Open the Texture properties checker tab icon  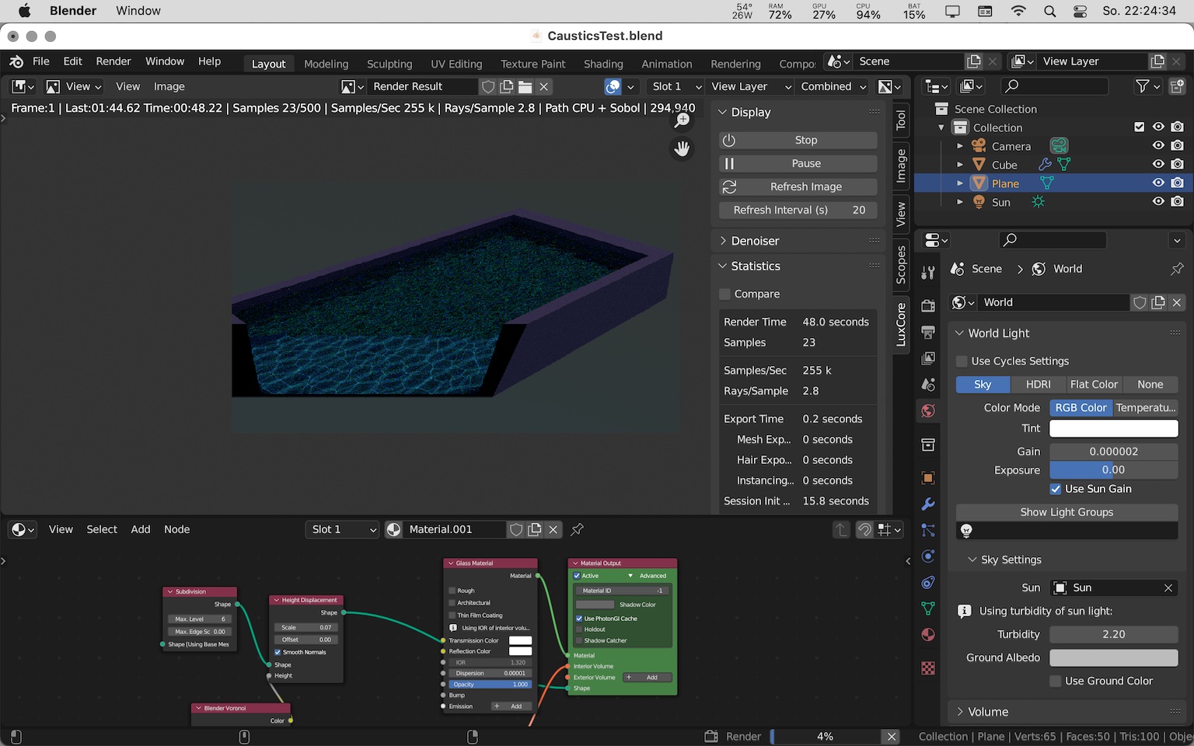pos(928,668)
